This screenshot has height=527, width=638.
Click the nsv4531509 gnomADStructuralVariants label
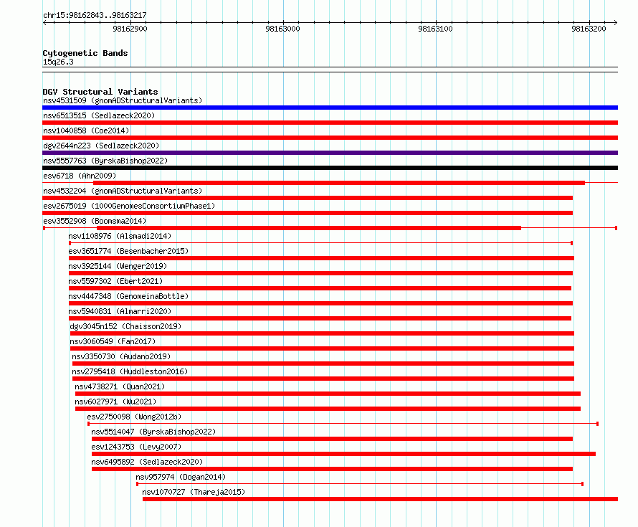pos(123,100)
